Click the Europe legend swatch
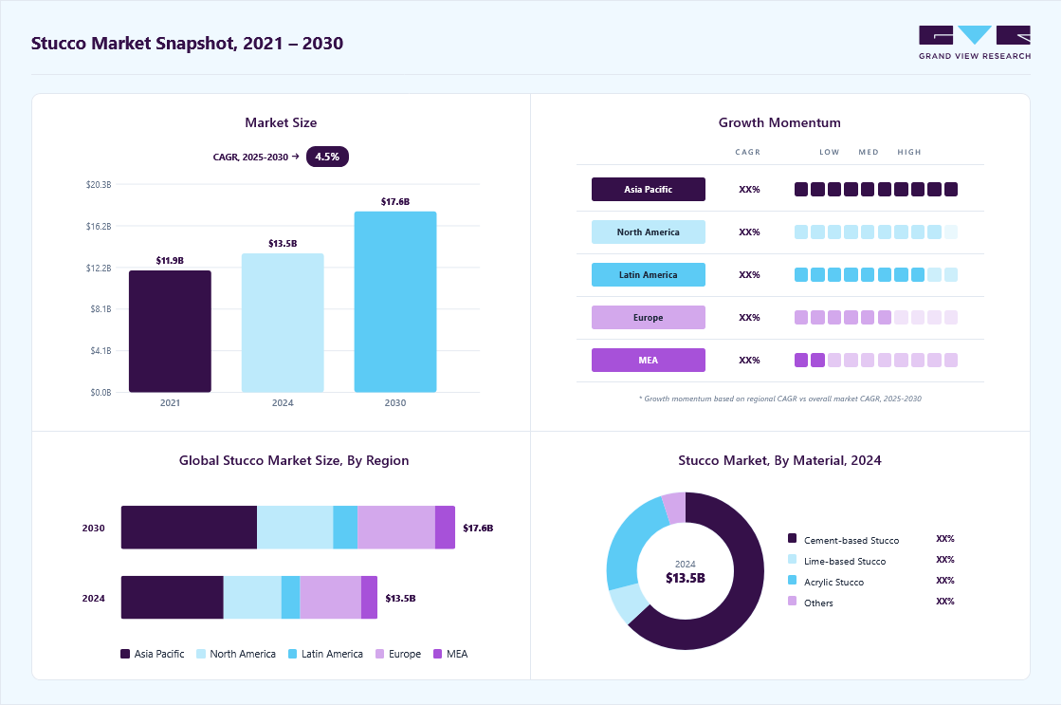The height and width of the screenshot is (705, 1062). (379, 654)
